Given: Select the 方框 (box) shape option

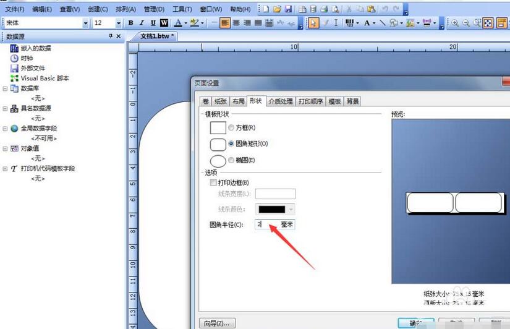Looking at the screenshot, I should coord(231,128).
